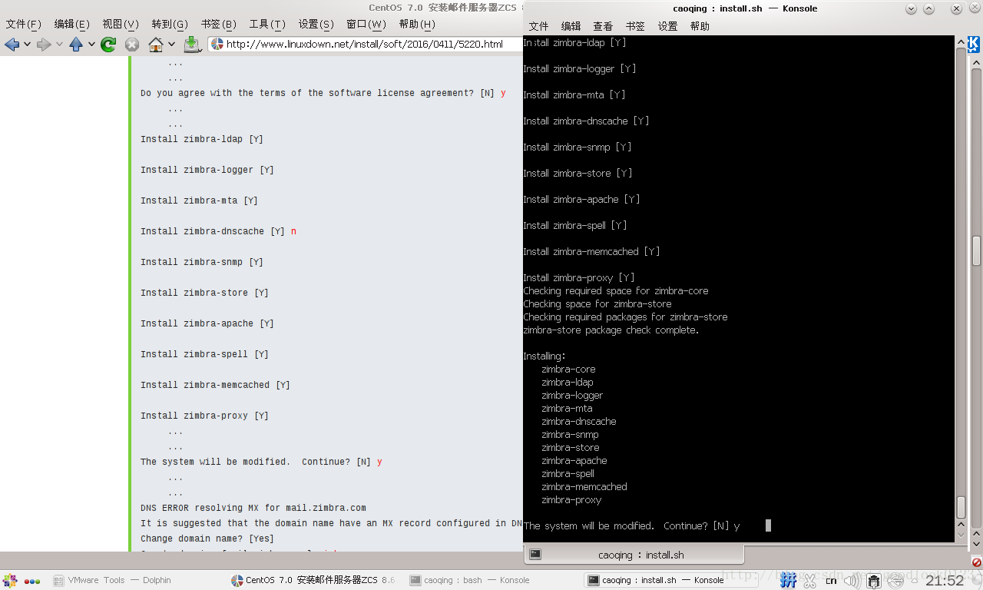Click terminal text 'Checking required space for zimbra-core'
The image size is (983, 590).
[x=616, y=291]
